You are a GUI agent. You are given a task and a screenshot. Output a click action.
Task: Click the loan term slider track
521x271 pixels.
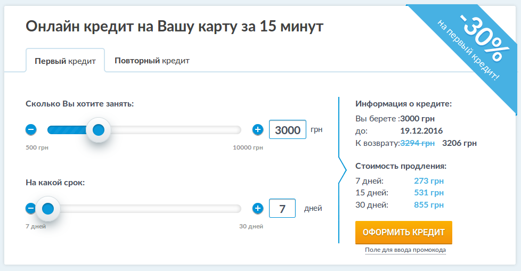149,208
